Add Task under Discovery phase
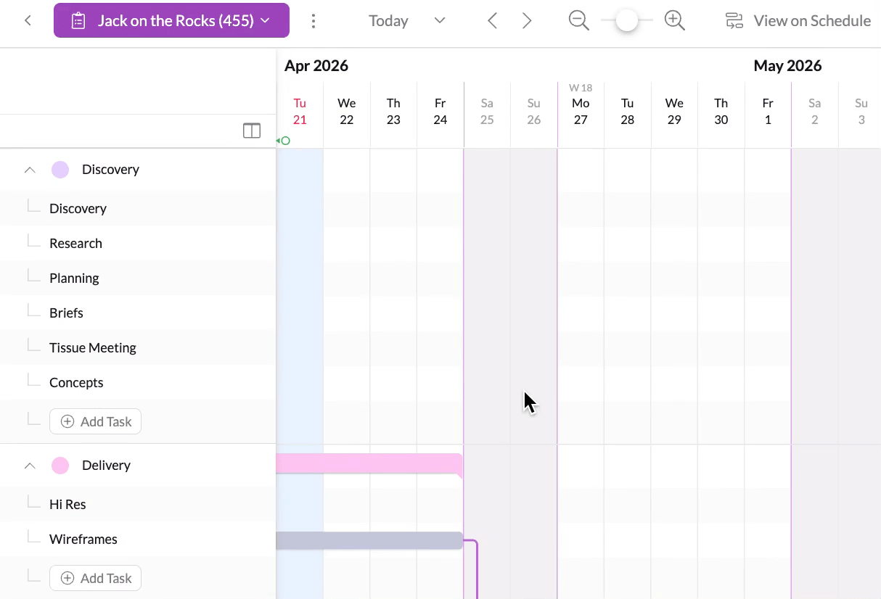The width and height of the screenshot is (881, 599). pos(96,421)
